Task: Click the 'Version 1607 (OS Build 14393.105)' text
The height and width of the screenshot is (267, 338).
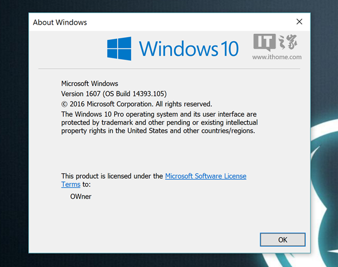Action: point(114,94)
